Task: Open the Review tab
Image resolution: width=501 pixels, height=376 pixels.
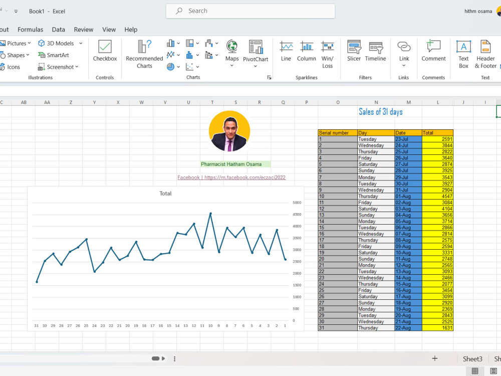Action: [84, 30]
